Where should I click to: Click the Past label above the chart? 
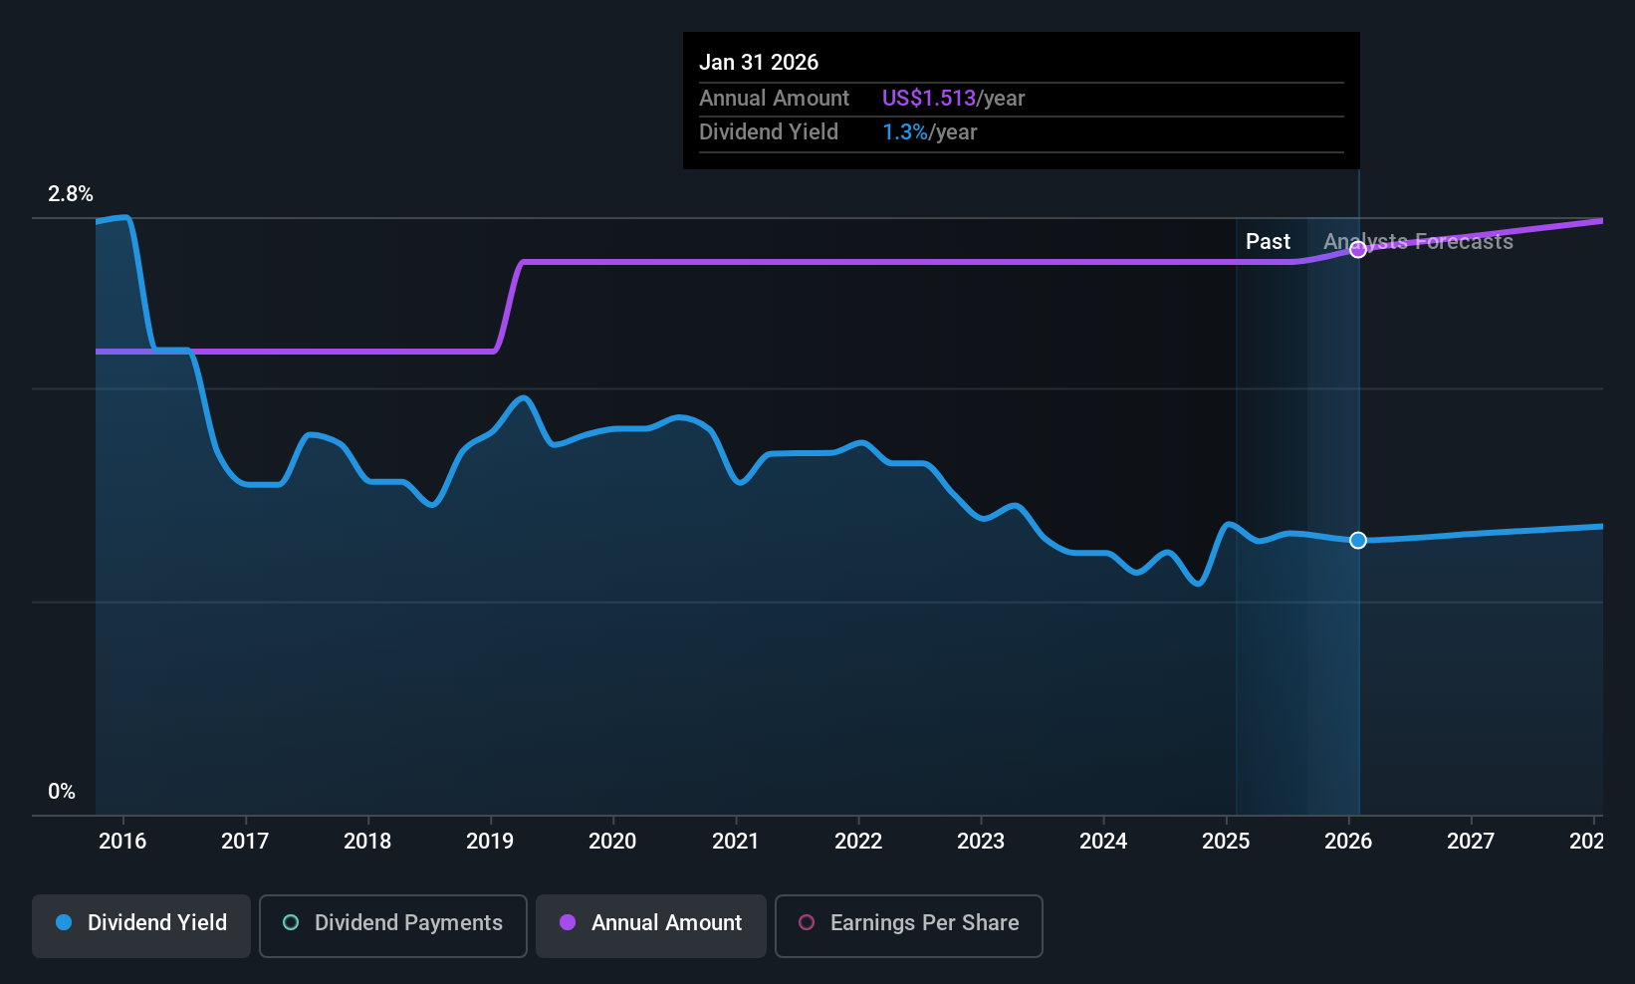1267,241
